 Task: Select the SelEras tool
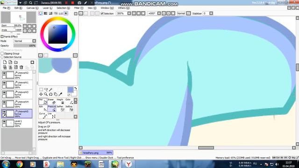coord(69,108)
